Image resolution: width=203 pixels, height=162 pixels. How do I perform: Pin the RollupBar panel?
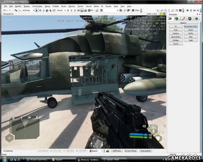click(197, 14)
